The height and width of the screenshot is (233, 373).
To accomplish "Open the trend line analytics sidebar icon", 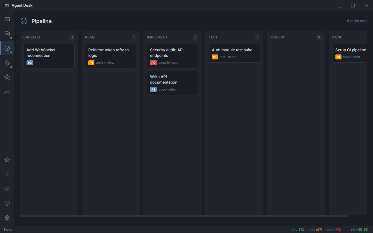I will tap(7, 92).
